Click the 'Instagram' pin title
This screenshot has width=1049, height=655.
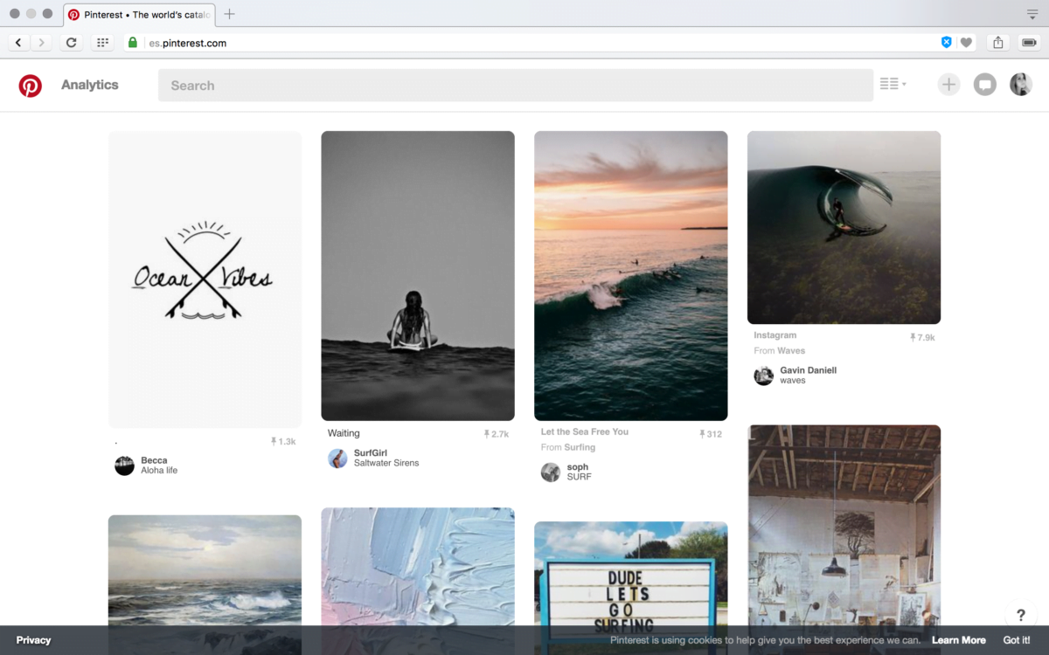pos(775,335)
